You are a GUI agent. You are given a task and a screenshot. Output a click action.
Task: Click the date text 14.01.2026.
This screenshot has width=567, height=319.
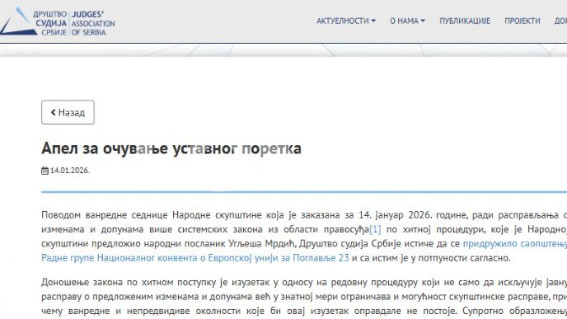[x=70, y=171]
